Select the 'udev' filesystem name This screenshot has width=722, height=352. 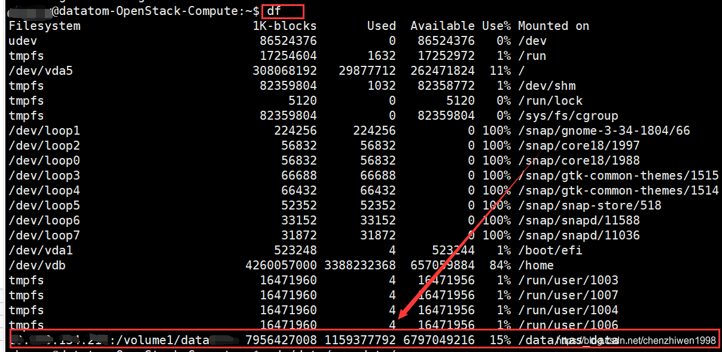click(23, 41)
